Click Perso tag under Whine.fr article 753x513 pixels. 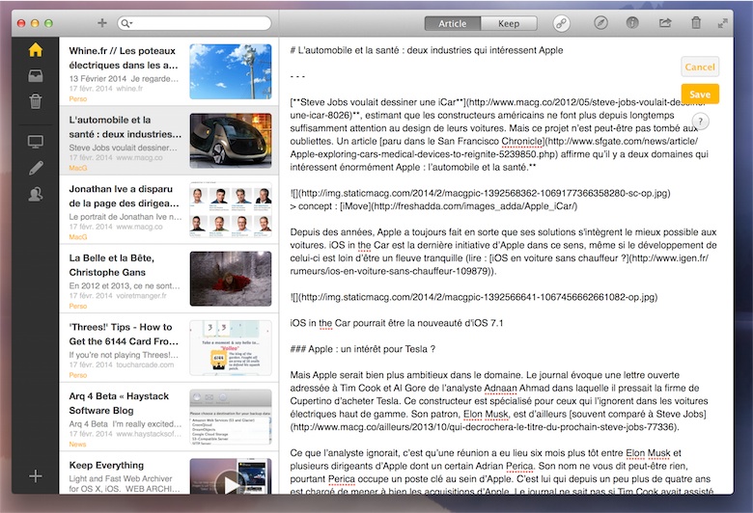pyautogui.click(x=78, y=99)
